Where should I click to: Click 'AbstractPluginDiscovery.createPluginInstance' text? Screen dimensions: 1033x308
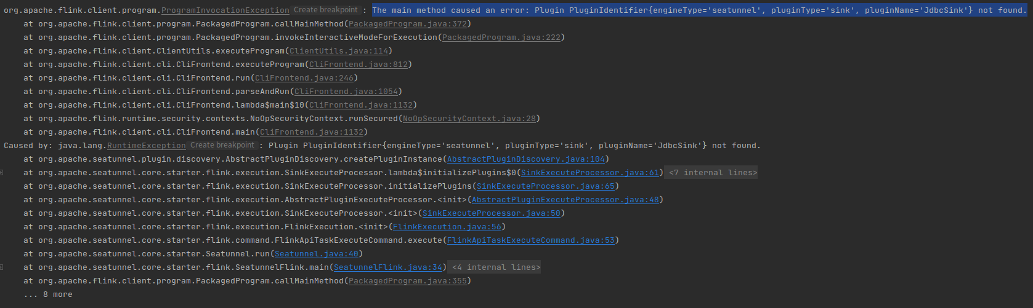(334, 159)
